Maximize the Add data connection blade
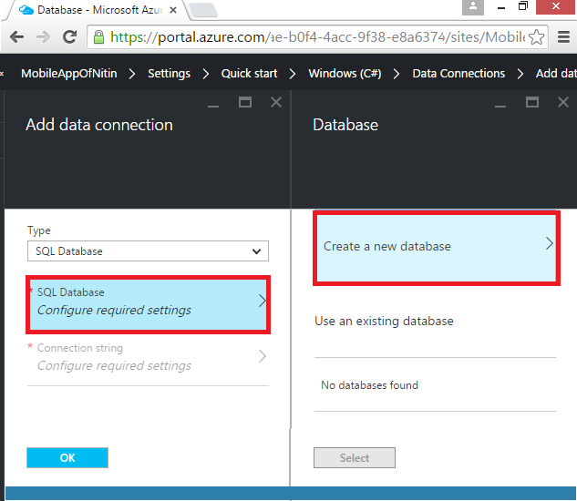This screenshot has height=501, width=577. [x=245, y=103]
